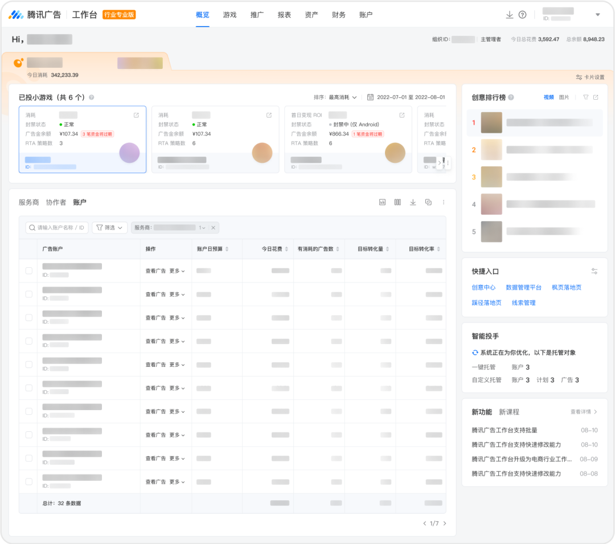
Task: Check the fifth account row checkbox
Action: pyautogui.click(x=29, y=365)
